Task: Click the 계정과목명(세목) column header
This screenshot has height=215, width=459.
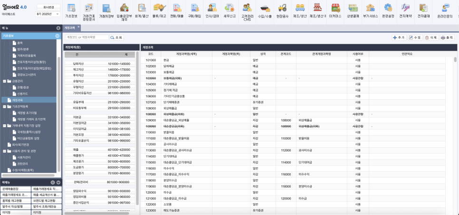Action: [186, 54]
